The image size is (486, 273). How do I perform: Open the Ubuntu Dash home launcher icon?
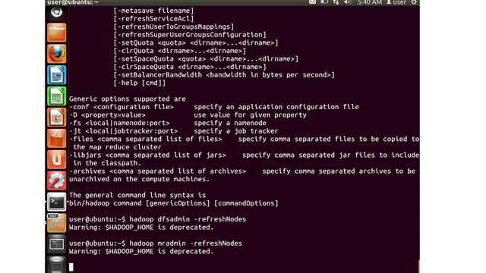(x=56, y=12)
